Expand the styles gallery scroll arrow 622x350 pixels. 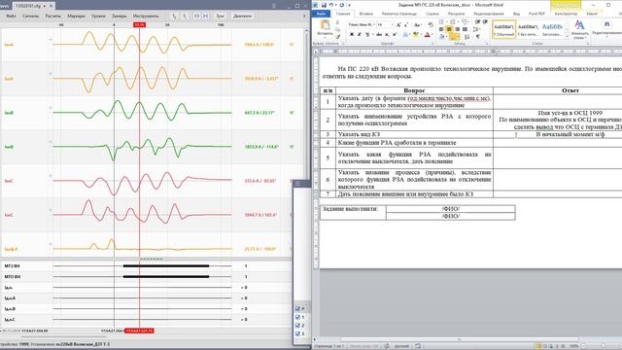(567, 36)
